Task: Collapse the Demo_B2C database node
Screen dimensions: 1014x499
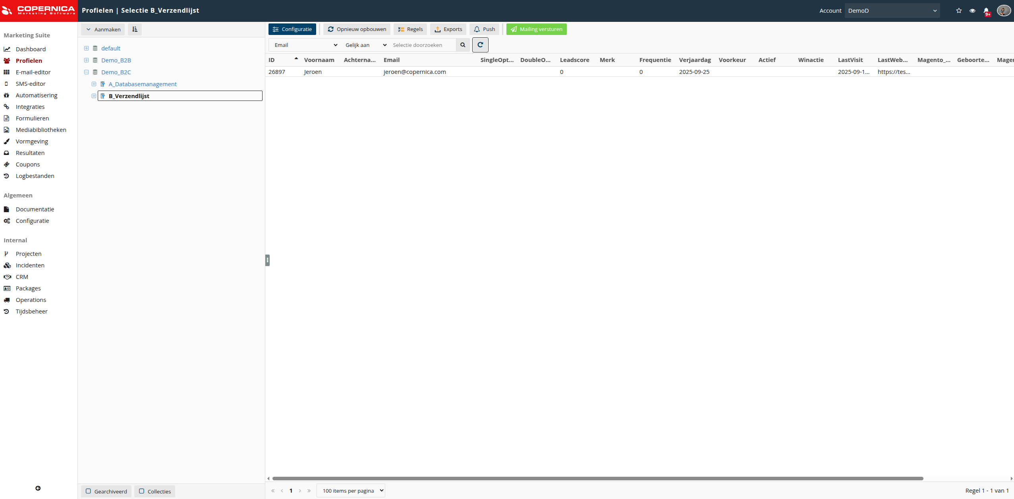Action: tap(86, 72)
